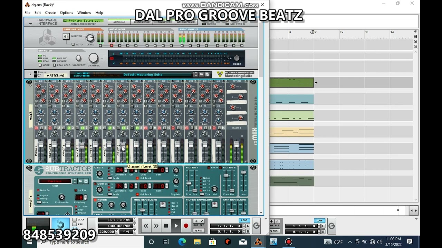442x248 pixels.
Task: Step through Mastering Suite patches with arrows
Action: [196, 74]
